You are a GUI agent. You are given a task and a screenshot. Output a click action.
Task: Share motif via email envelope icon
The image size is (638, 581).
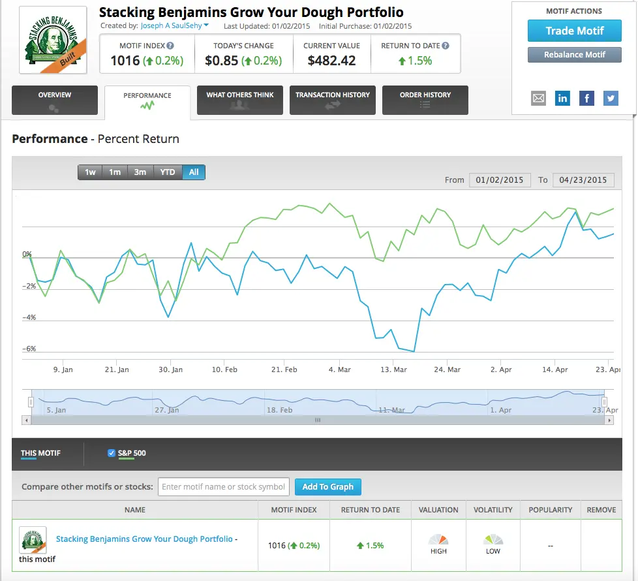pyautogui.click(x=538, y=98)
